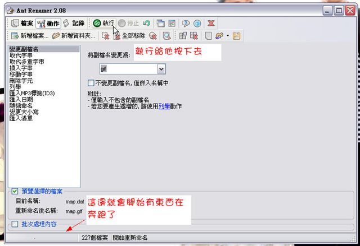Click the floppy disk save batch icon
This screenshot has height=246, width=360.
236,36
